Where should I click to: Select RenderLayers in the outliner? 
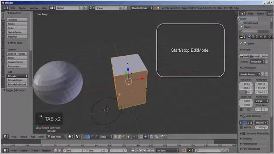(x=251, y=23)
